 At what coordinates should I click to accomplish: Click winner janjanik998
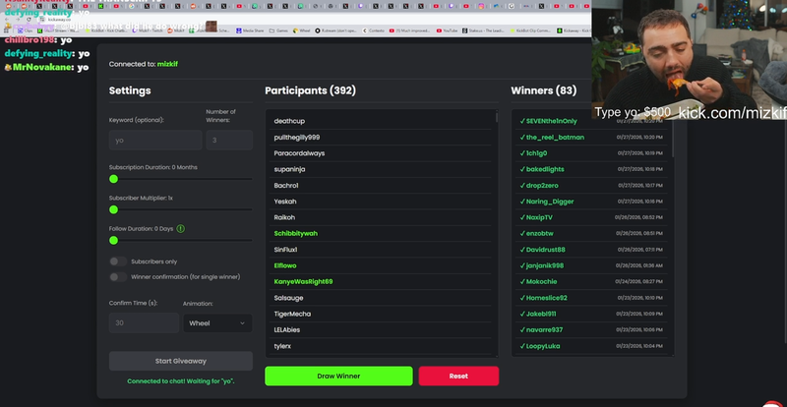[545, 265]
